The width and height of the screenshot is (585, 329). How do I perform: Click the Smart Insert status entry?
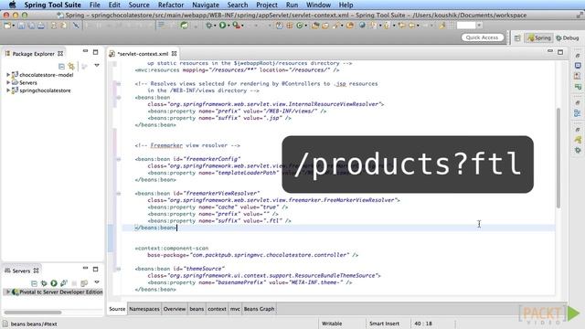click(384, 324)
